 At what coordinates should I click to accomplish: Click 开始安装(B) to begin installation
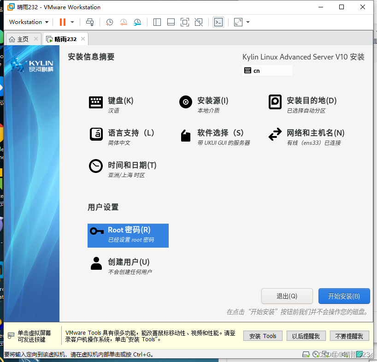click(344, 296)
